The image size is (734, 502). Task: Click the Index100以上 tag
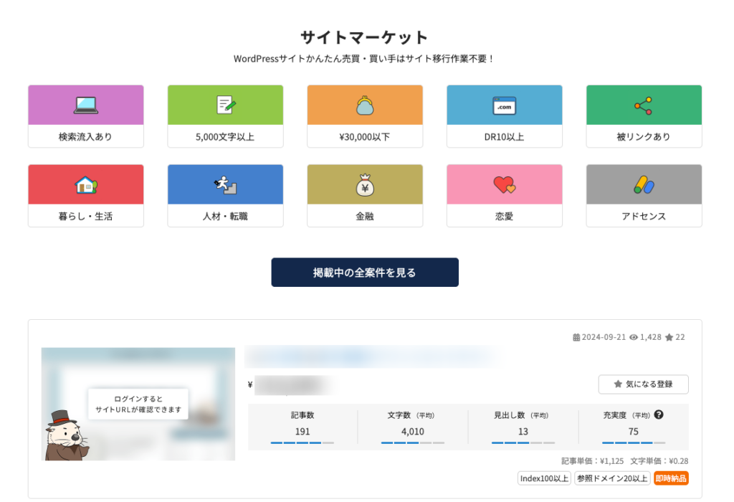(x=544, y=478)
